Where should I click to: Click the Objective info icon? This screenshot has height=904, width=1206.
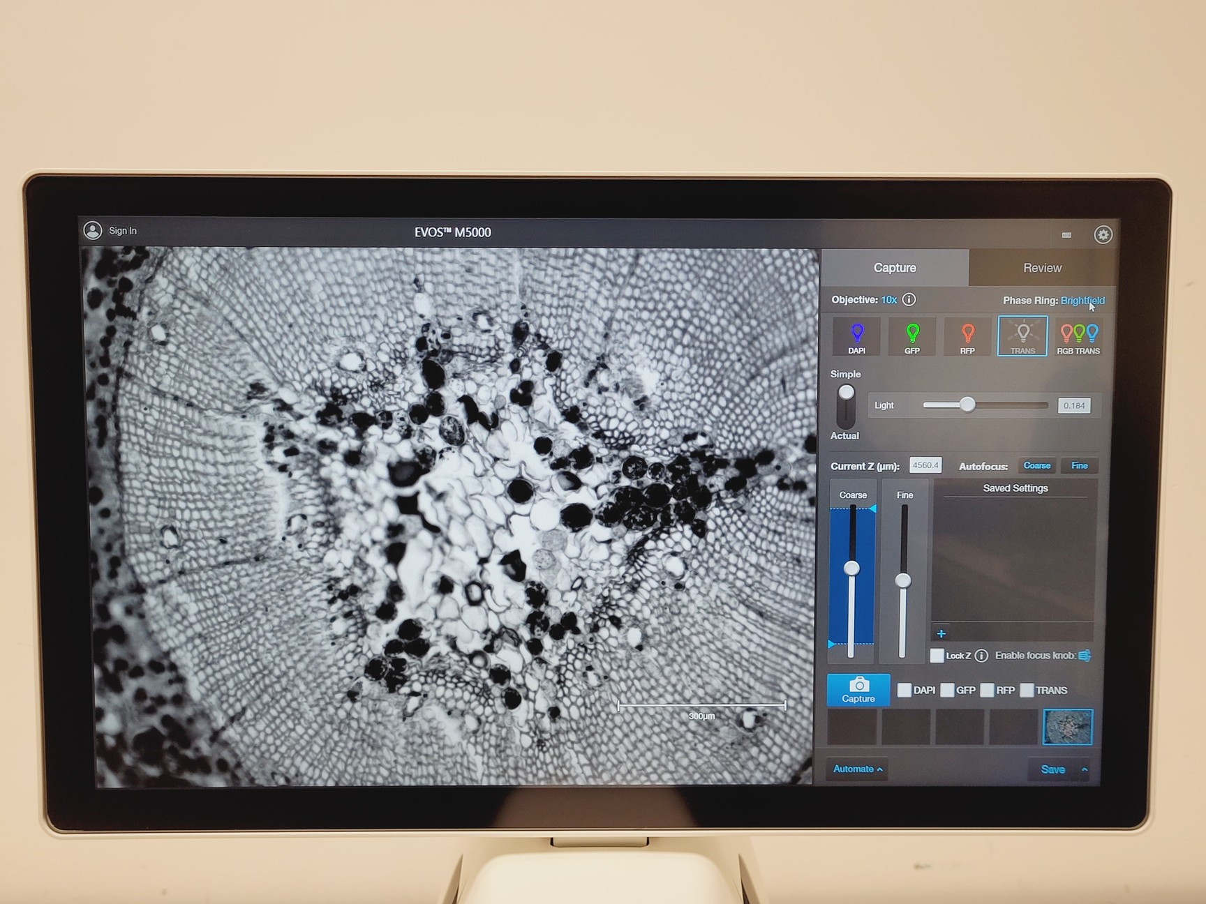click(909, 299)
